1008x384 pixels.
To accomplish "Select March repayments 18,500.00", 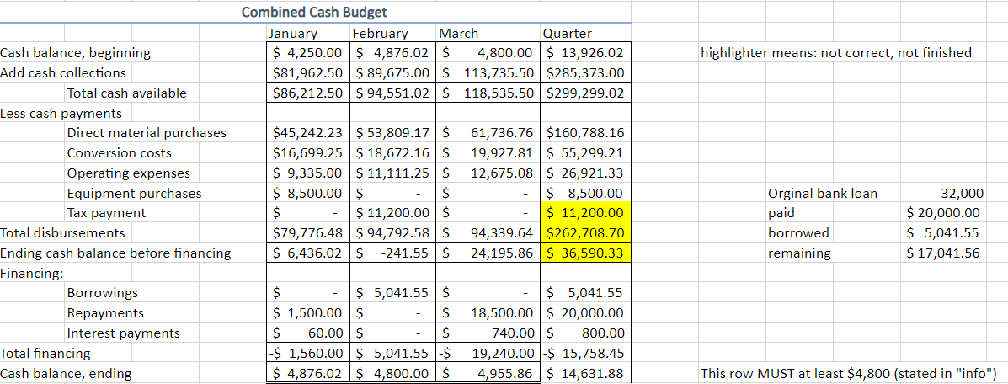I will 489,313.
